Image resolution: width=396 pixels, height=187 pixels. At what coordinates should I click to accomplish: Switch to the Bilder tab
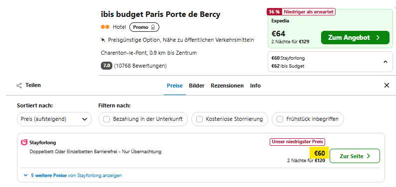(196, 86)
